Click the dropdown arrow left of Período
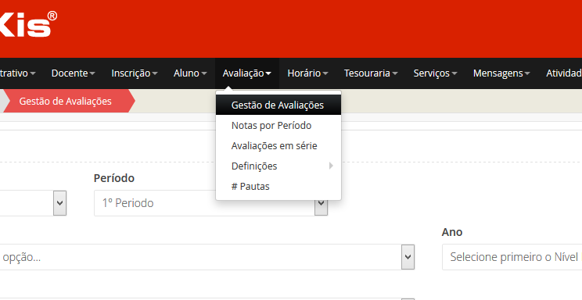The width and height of the screenshot is (582, 300). coord(59,203)
